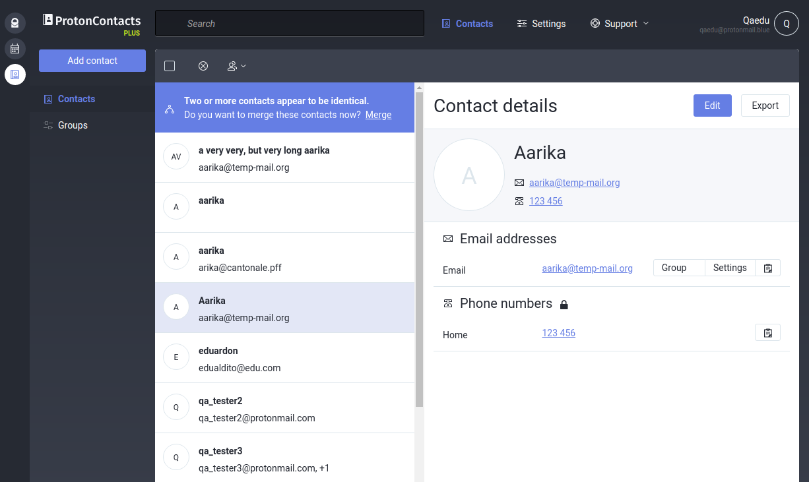Image resolution: width=809 pixels, height=482 pixels.
Task: Open ProtonMail from the app sidebar
Action: [x=15, y=22]
